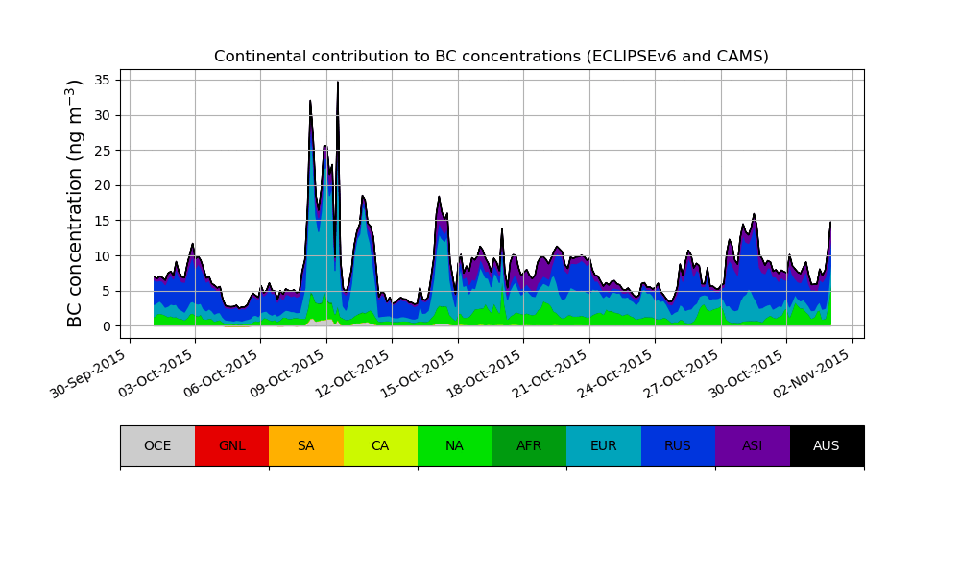Click the SA orange legend swatch
The height and width of the screenshot is (576, 960).
[x=306, y=445]
